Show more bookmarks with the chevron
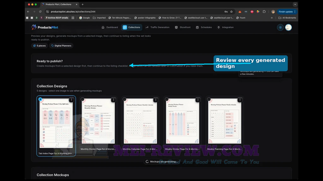Image resolution: width=323 pixels, height=181 pixels. coord(272,18)
